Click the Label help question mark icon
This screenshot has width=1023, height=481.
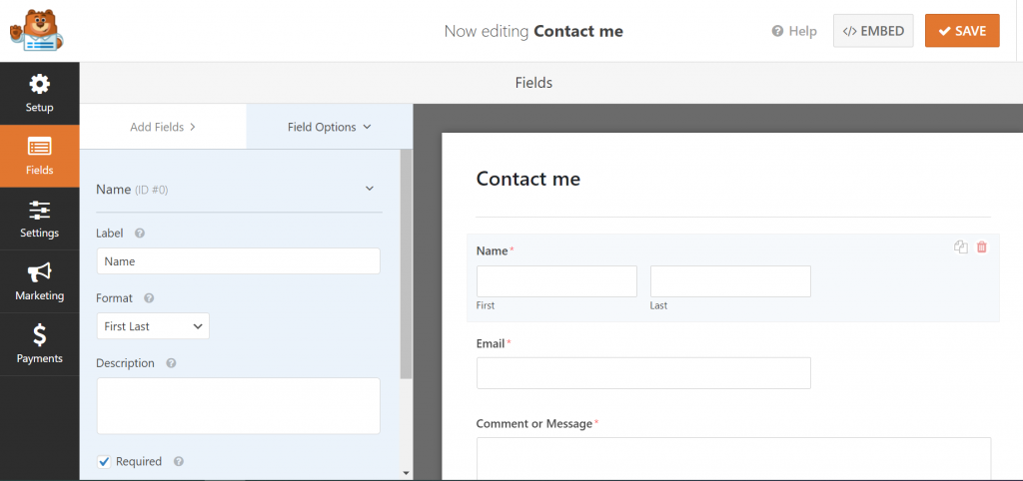140,233
